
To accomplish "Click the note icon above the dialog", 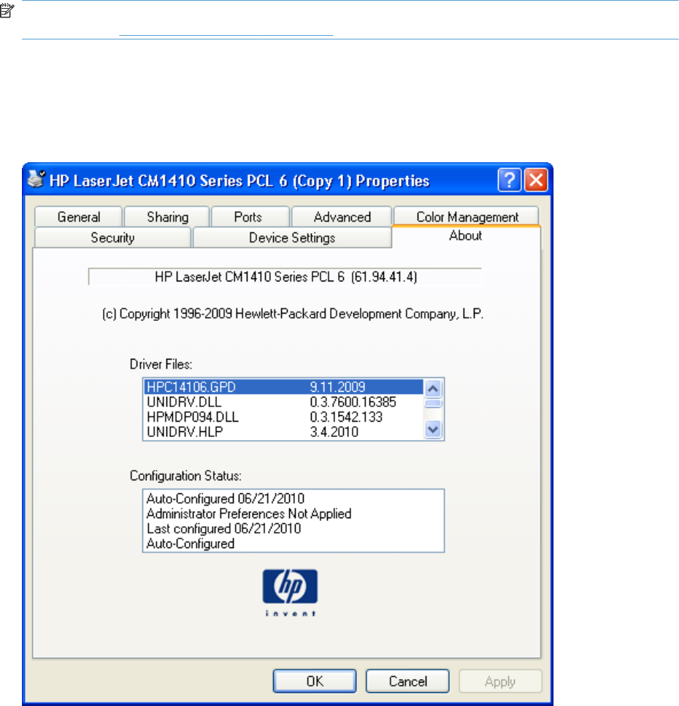I will tap(7, 10).
